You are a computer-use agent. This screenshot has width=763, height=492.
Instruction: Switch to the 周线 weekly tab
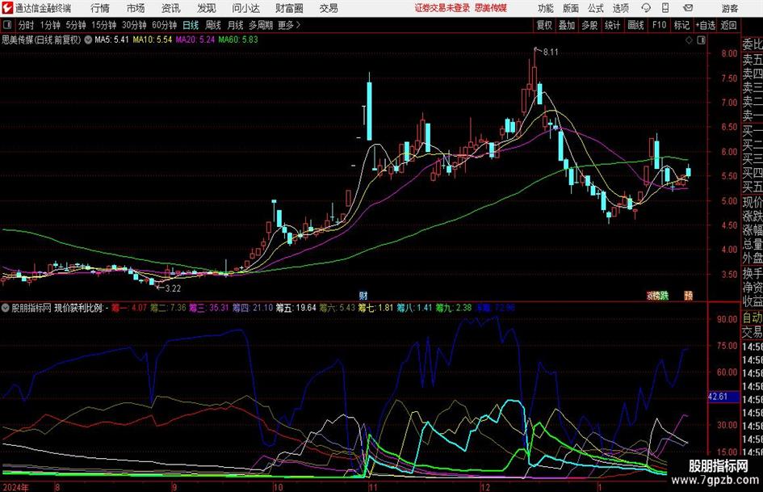tap(213, 25)
